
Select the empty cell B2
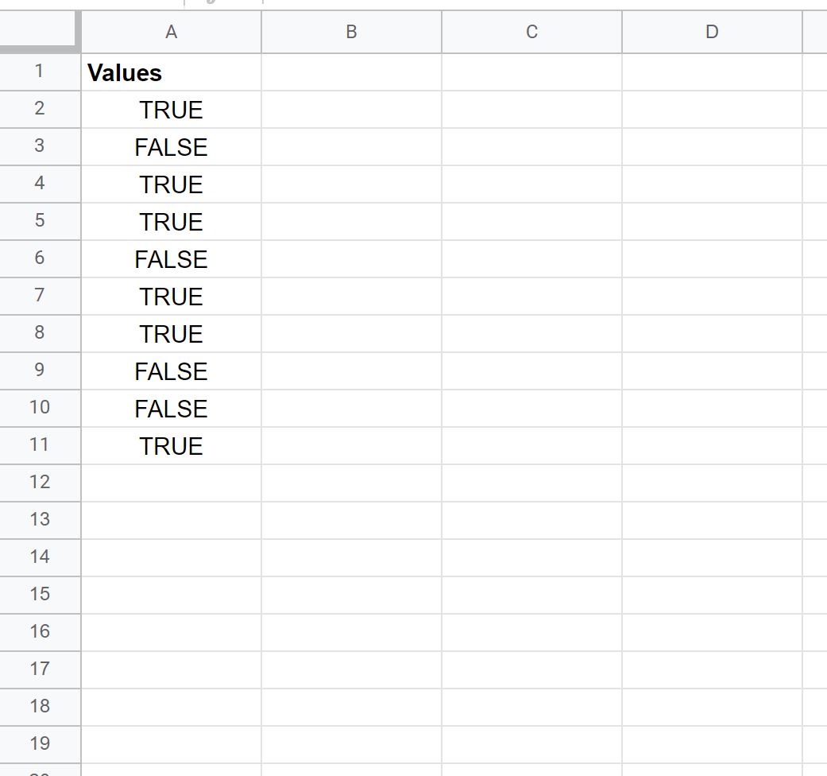350,110
